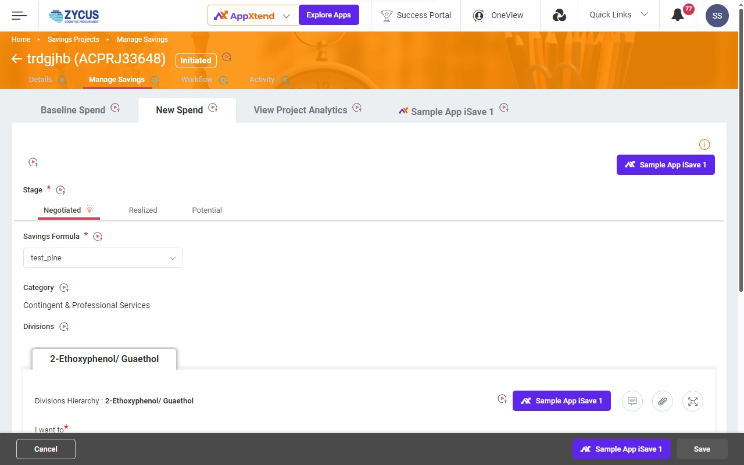Open the Savings Formula dropdown

pyautogui.click(x=103, y=258)
